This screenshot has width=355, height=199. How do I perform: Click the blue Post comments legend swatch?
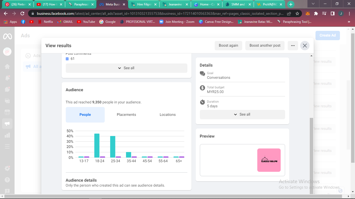coord(67,59)
